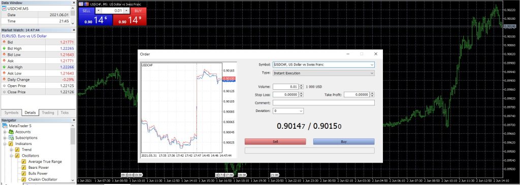Click the Subscriptions icon in Navigator

coord(12,138)
